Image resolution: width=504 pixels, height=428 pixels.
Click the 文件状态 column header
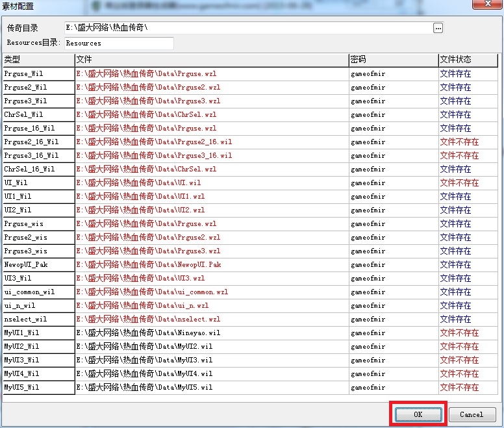point(468,60)
